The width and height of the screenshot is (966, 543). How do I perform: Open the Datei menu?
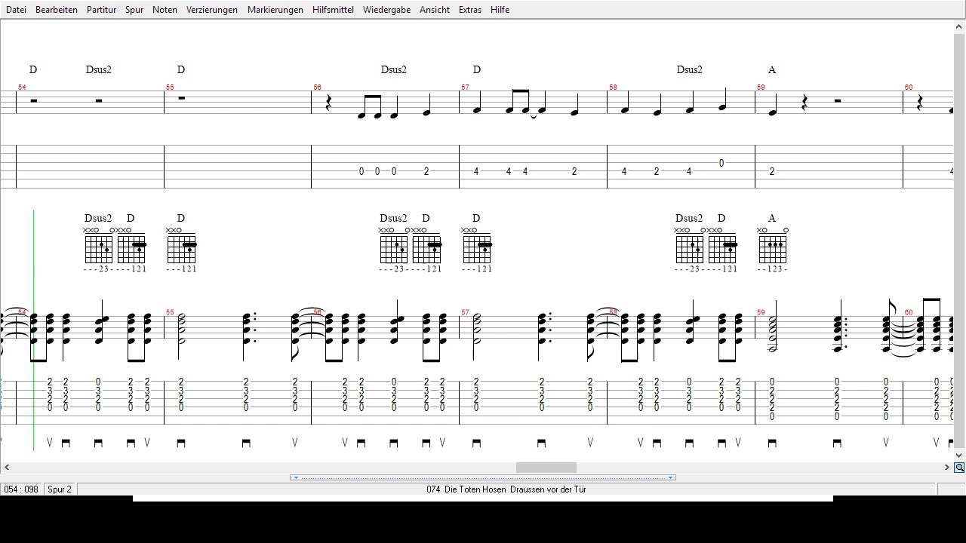[16, 10]
